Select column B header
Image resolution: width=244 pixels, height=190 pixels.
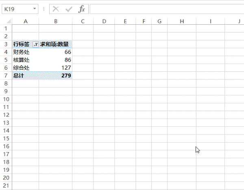click(56, 21)
